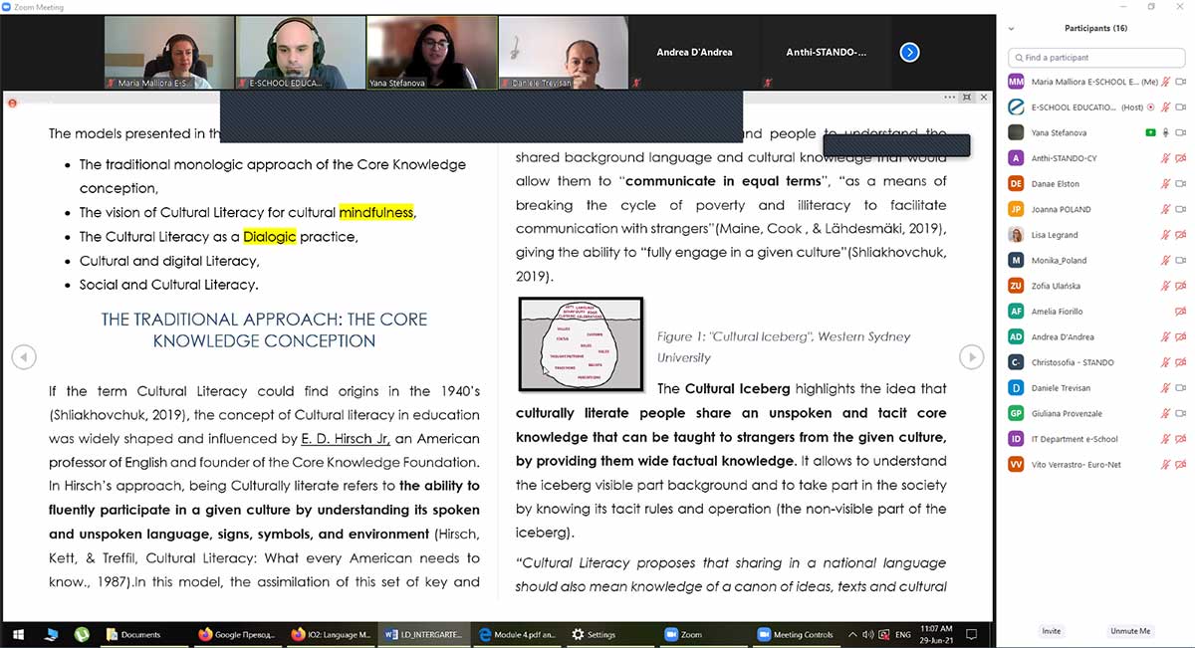Open the Windows Start menu
This screenshot has width=1195, height=648.
[x=17, y=634]
